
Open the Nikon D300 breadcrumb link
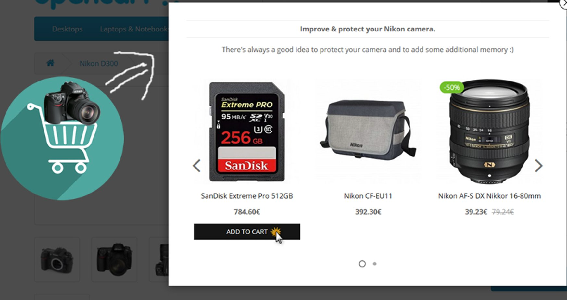pos(99,64)
